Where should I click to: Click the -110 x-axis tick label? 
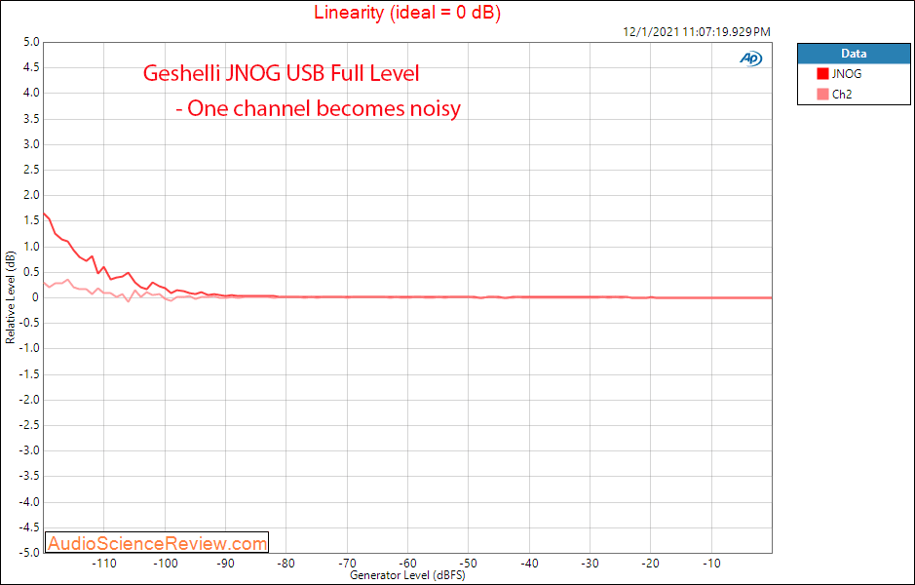pyautogui.click(x=104, y=564)
